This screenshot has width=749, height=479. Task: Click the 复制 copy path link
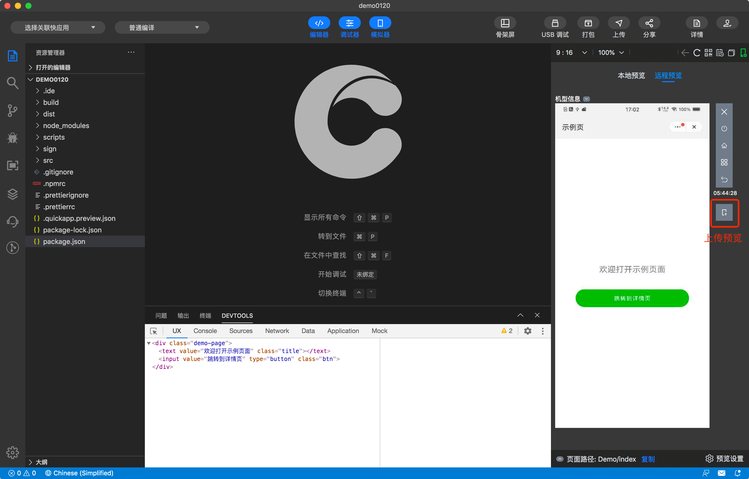click(648, 459)
